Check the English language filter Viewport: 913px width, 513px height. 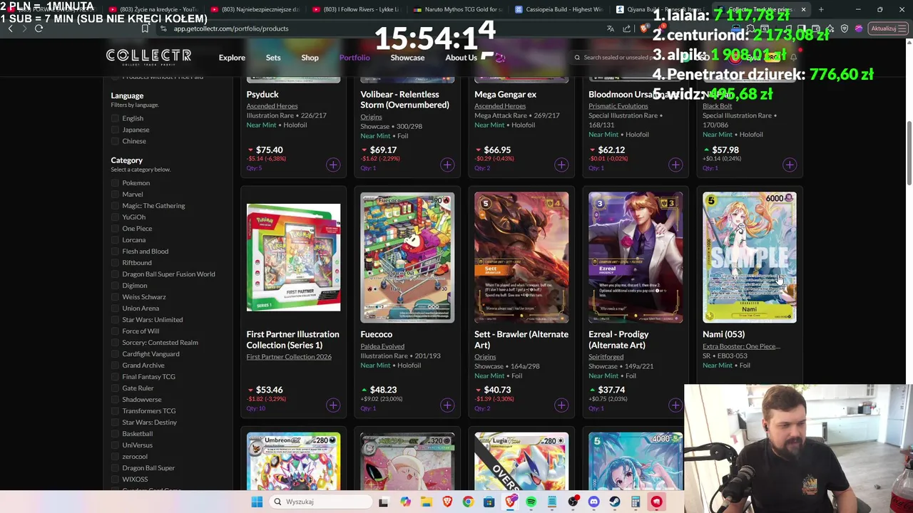(x=115, y=118)
